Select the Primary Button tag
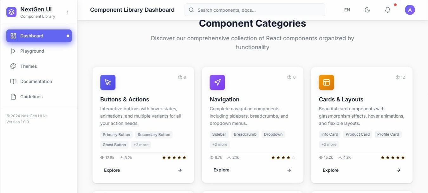 pos(116,135)
